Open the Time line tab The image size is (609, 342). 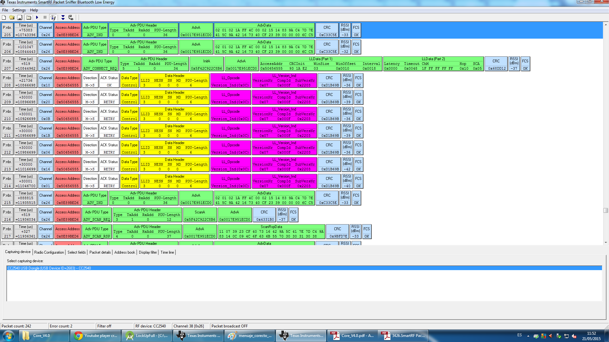coord(167,252)
